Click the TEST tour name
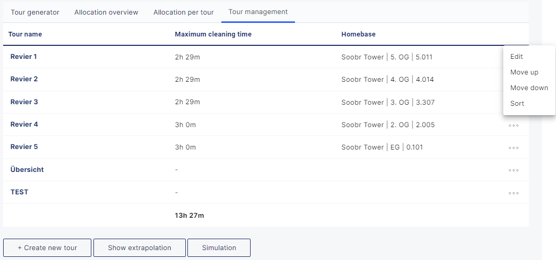The image size is (556, 260). click(19, 192)
